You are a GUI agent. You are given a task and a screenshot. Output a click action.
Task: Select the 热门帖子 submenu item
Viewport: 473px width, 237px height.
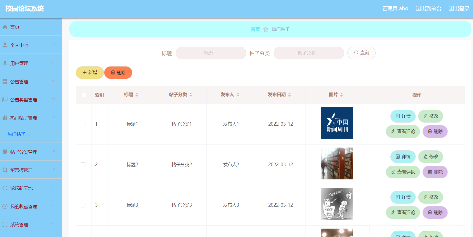coord(16,134)
